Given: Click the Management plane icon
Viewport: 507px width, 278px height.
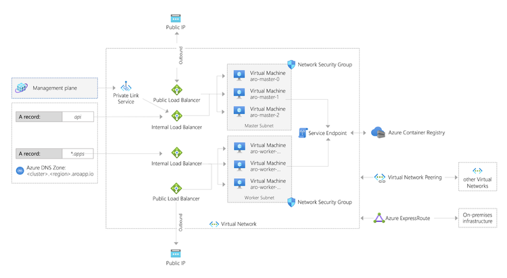Looking at the screenshot, I should click(22, 88).
